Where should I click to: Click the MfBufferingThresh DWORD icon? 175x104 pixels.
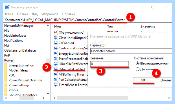[56, 74]
